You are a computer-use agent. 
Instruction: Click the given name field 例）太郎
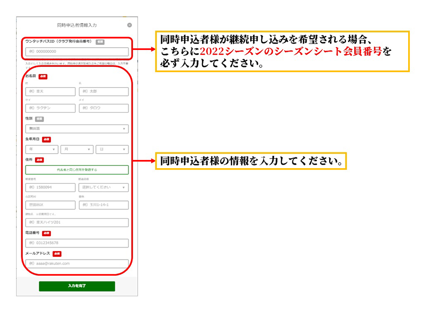tap(104, 92)
